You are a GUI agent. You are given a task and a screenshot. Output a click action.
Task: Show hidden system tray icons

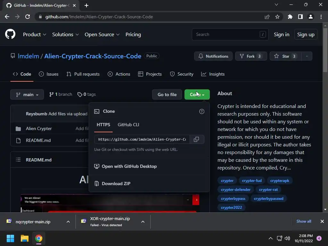coord(270,238)
